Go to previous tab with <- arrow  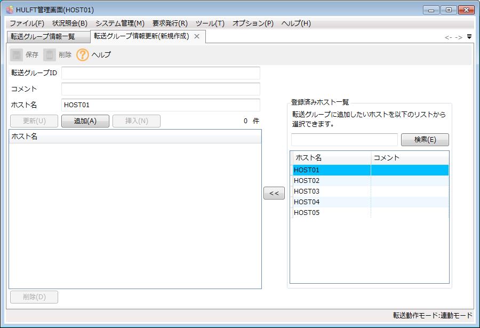coord(449,37)
